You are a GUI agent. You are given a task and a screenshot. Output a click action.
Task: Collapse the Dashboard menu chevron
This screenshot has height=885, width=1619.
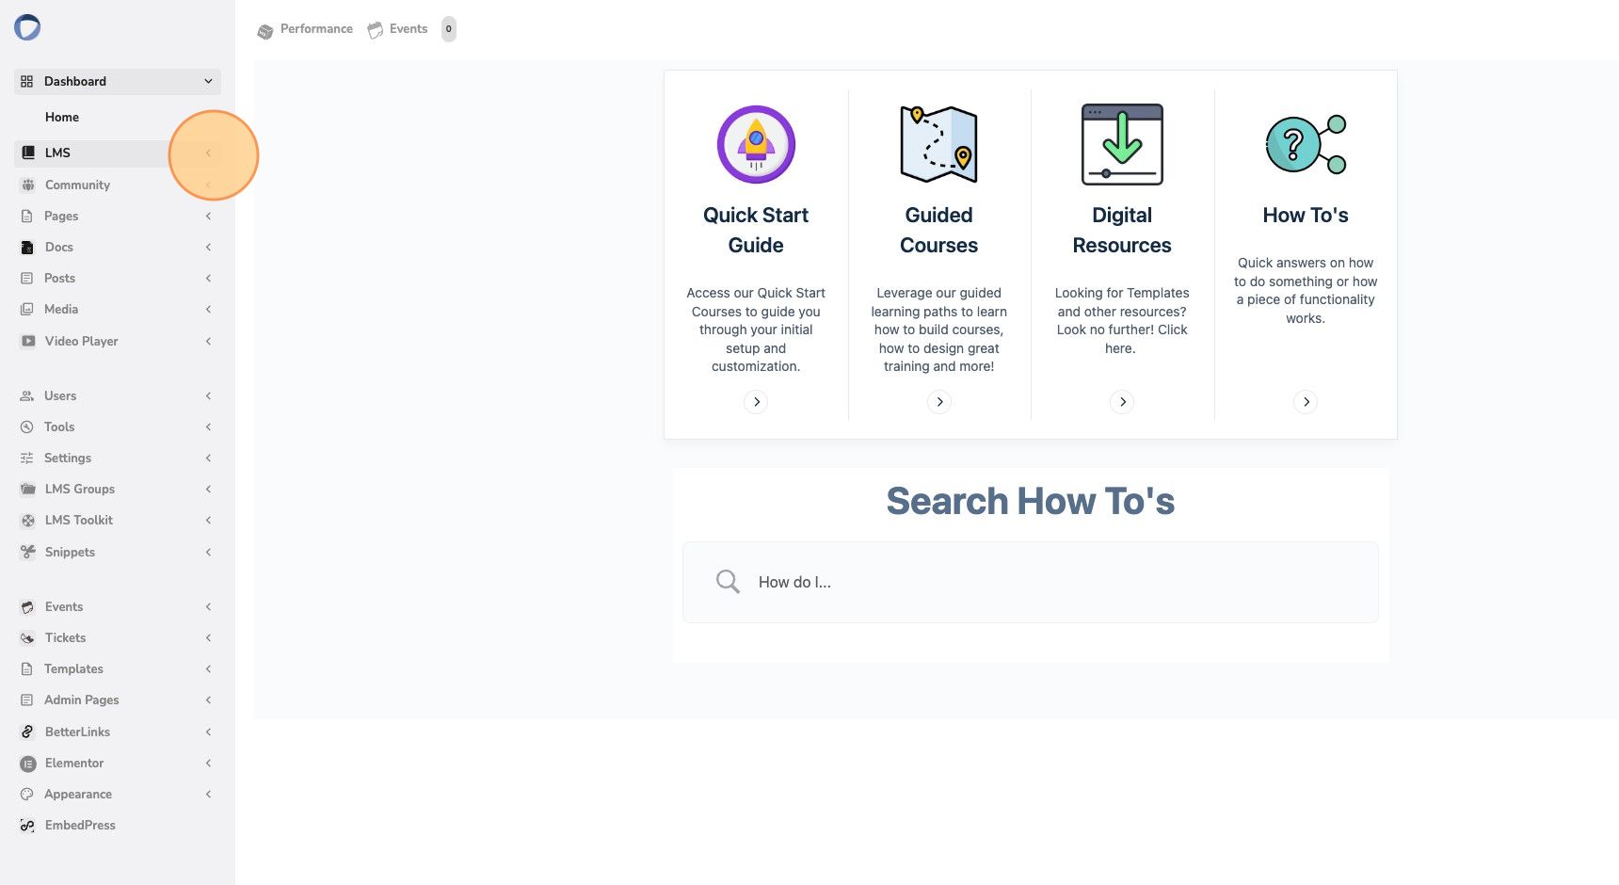[208, 82]
